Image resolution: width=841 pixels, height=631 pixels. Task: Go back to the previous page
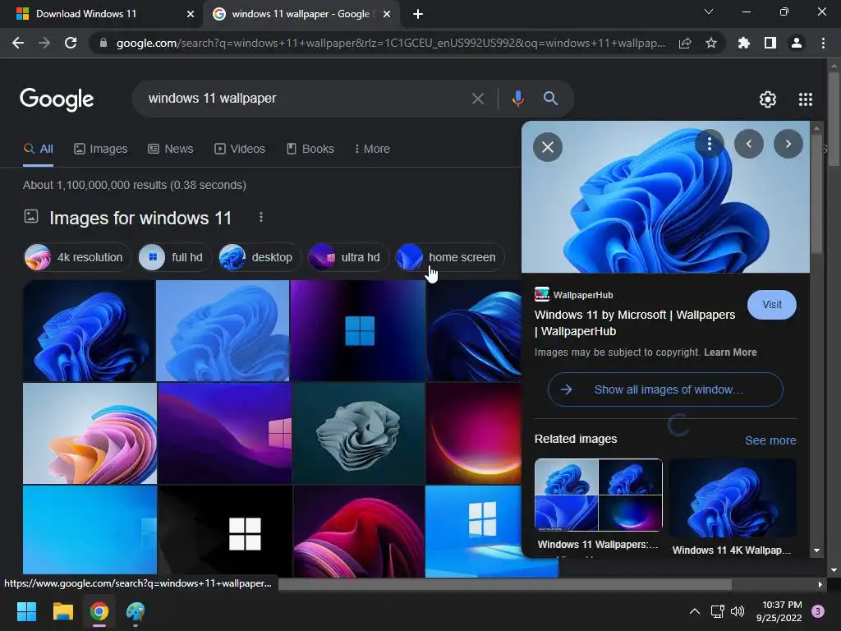(x=18, y=43)
